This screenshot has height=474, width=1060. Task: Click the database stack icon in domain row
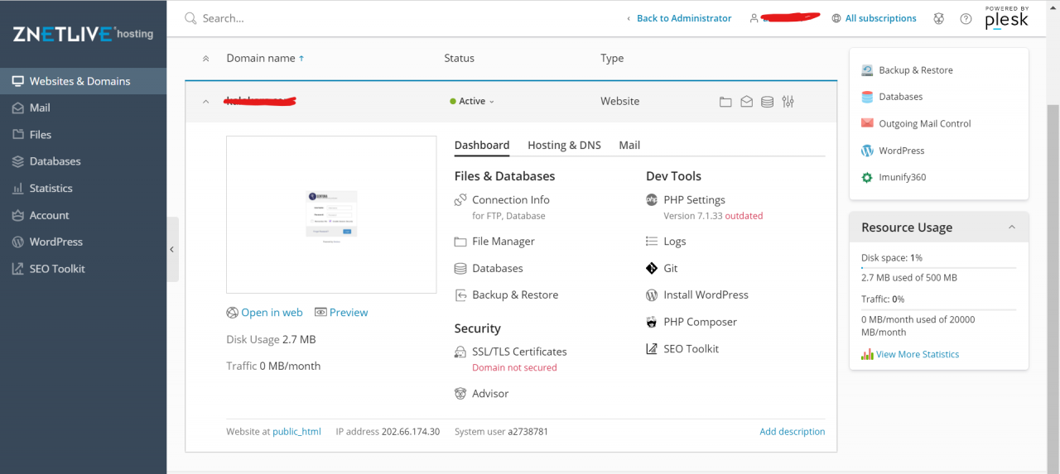point(767,102)
